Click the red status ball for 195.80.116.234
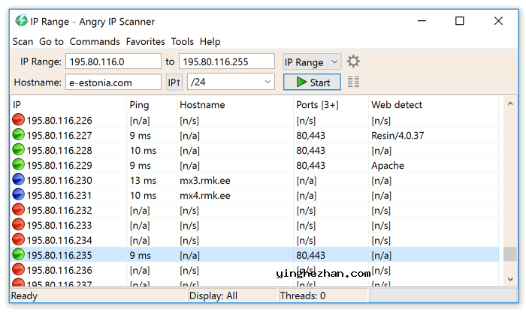Screen dimensions: 526x312 (x=19, y=239)
